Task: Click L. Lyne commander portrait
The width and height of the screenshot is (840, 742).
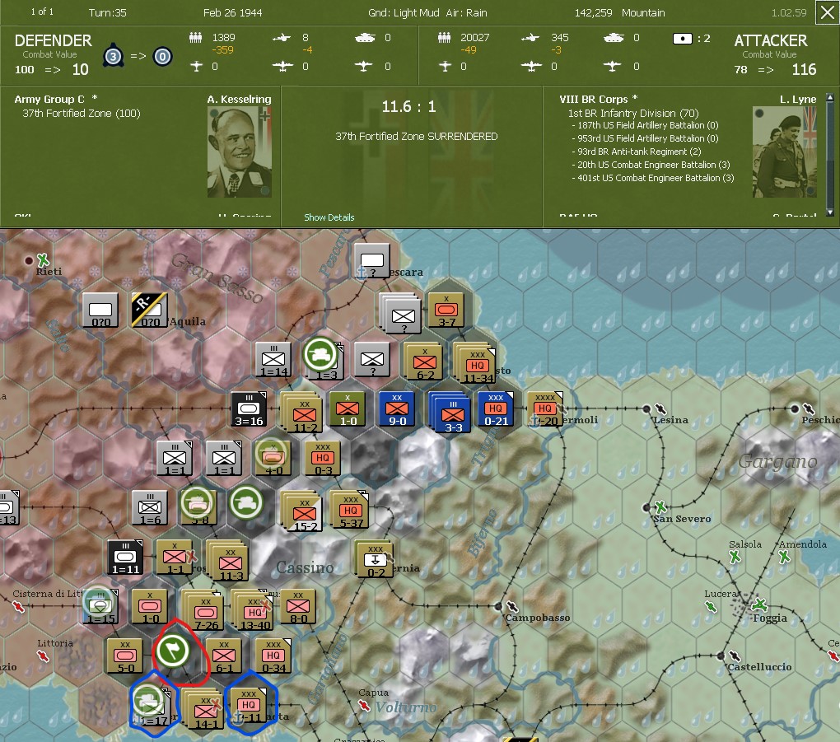Action: coord(785,152)
